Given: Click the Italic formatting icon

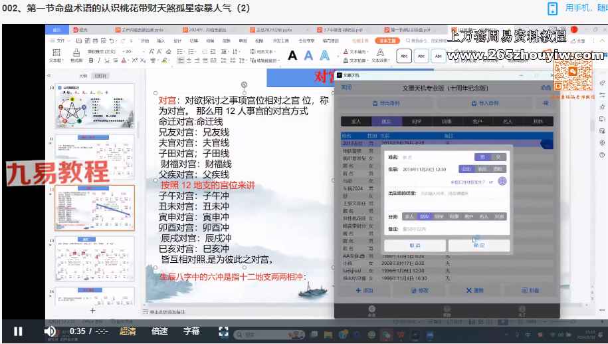Looking at the screenshot, I should [98, 61].
